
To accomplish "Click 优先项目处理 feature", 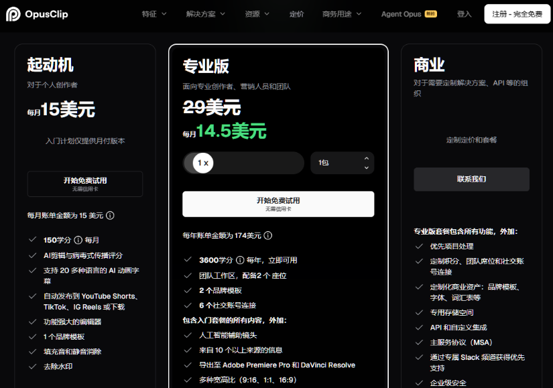I will 452,246.
